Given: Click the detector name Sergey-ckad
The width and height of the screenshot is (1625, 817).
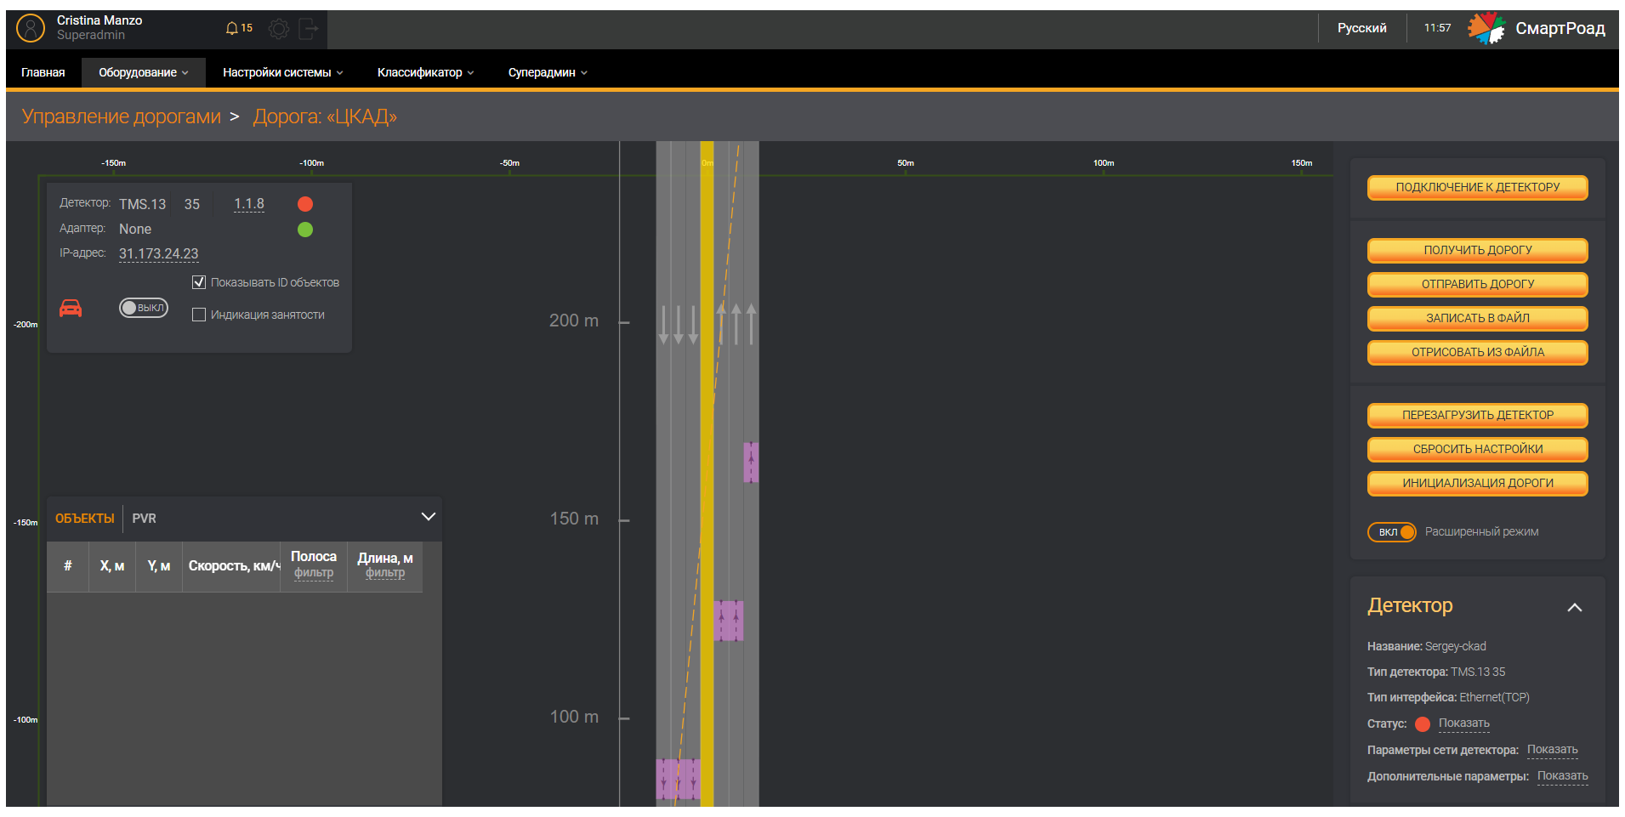Looking at the screenshot, I should [x=1456, y=646].
